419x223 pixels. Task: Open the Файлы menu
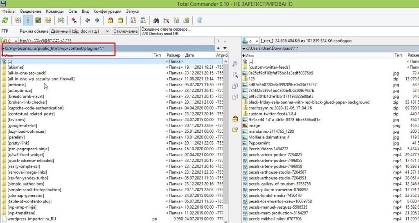point(9,11)
